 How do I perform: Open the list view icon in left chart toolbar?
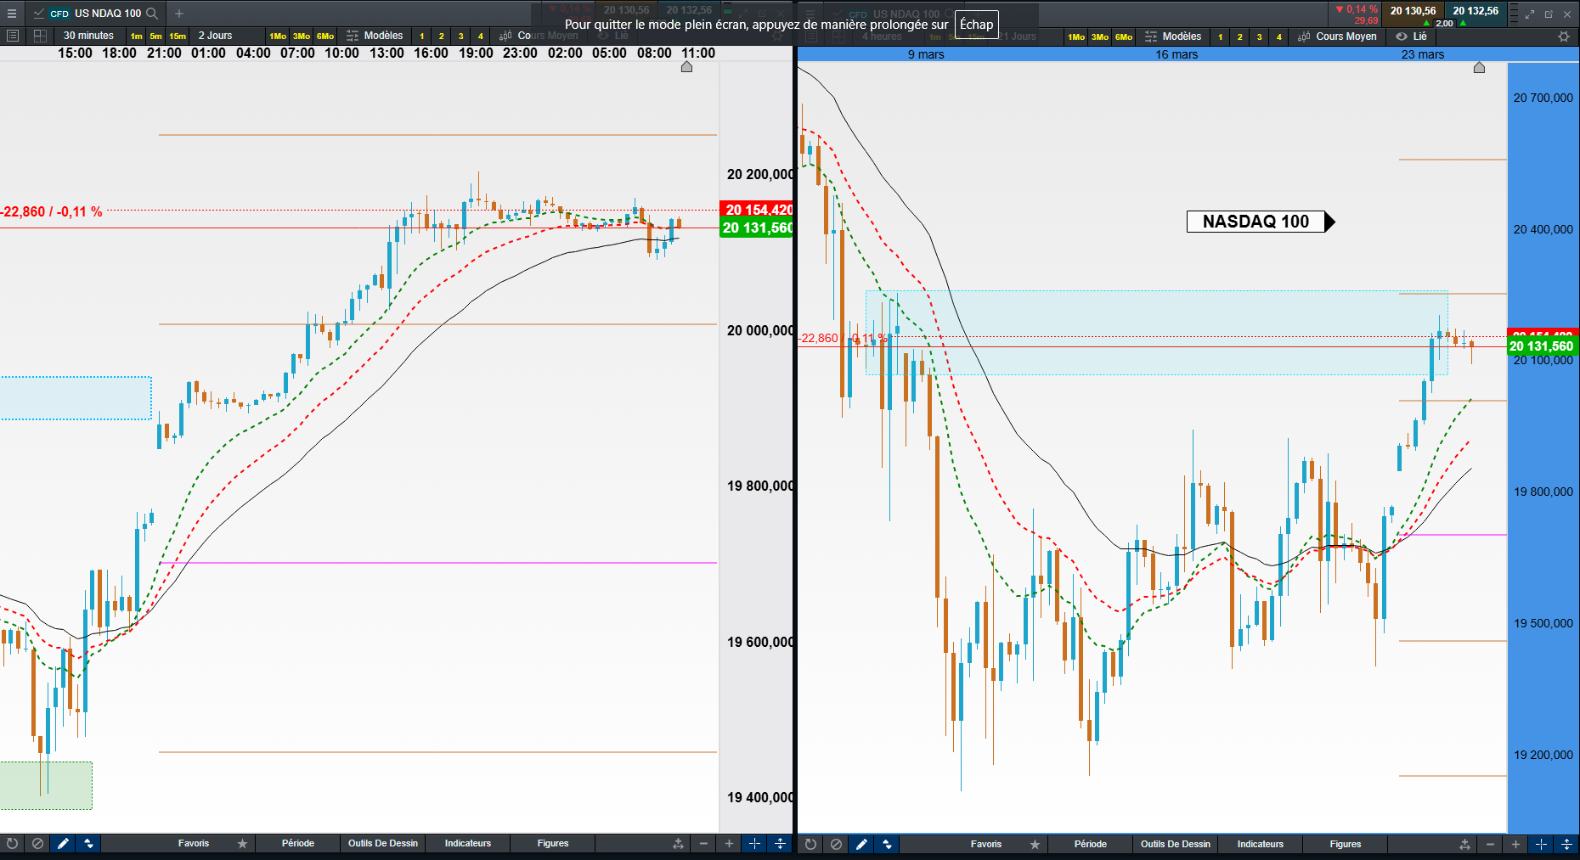click(13, 36)
